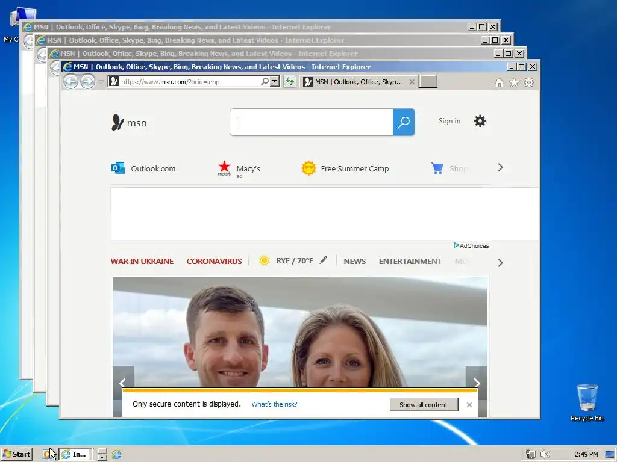Click the Macy's red star icon
The image size is (617, 462).
224,168
